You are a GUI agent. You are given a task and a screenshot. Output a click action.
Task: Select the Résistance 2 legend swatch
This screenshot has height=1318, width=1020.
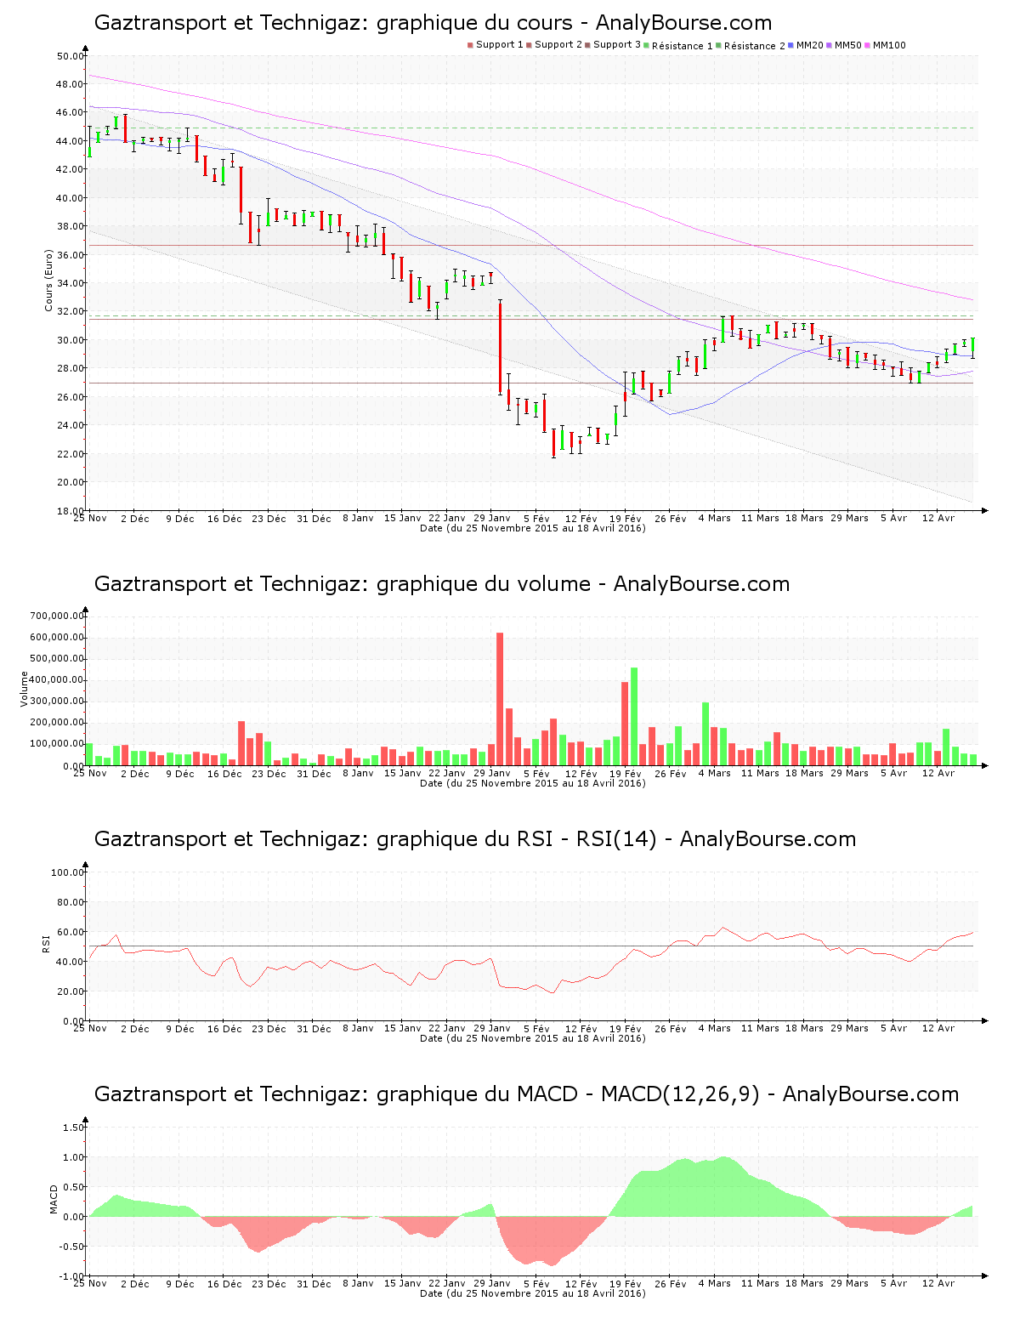click(718, 45)
